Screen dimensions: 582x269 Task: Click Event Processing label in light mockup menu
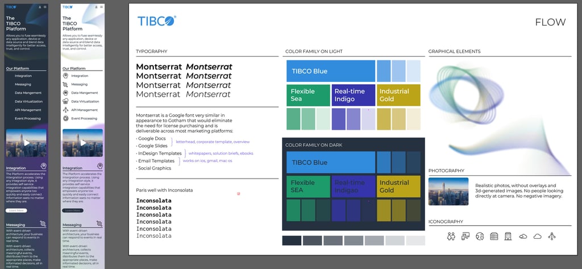84,118
